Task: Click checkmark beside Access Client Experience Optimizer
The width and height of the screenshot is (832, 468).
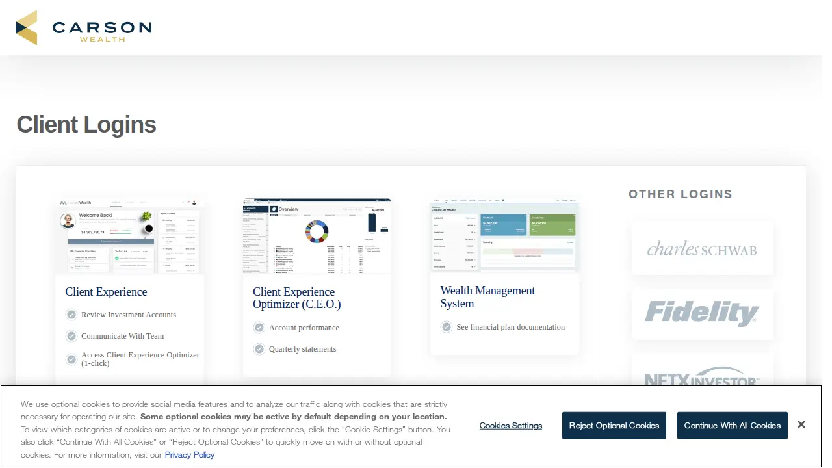Action: click(x=71, y=359)
